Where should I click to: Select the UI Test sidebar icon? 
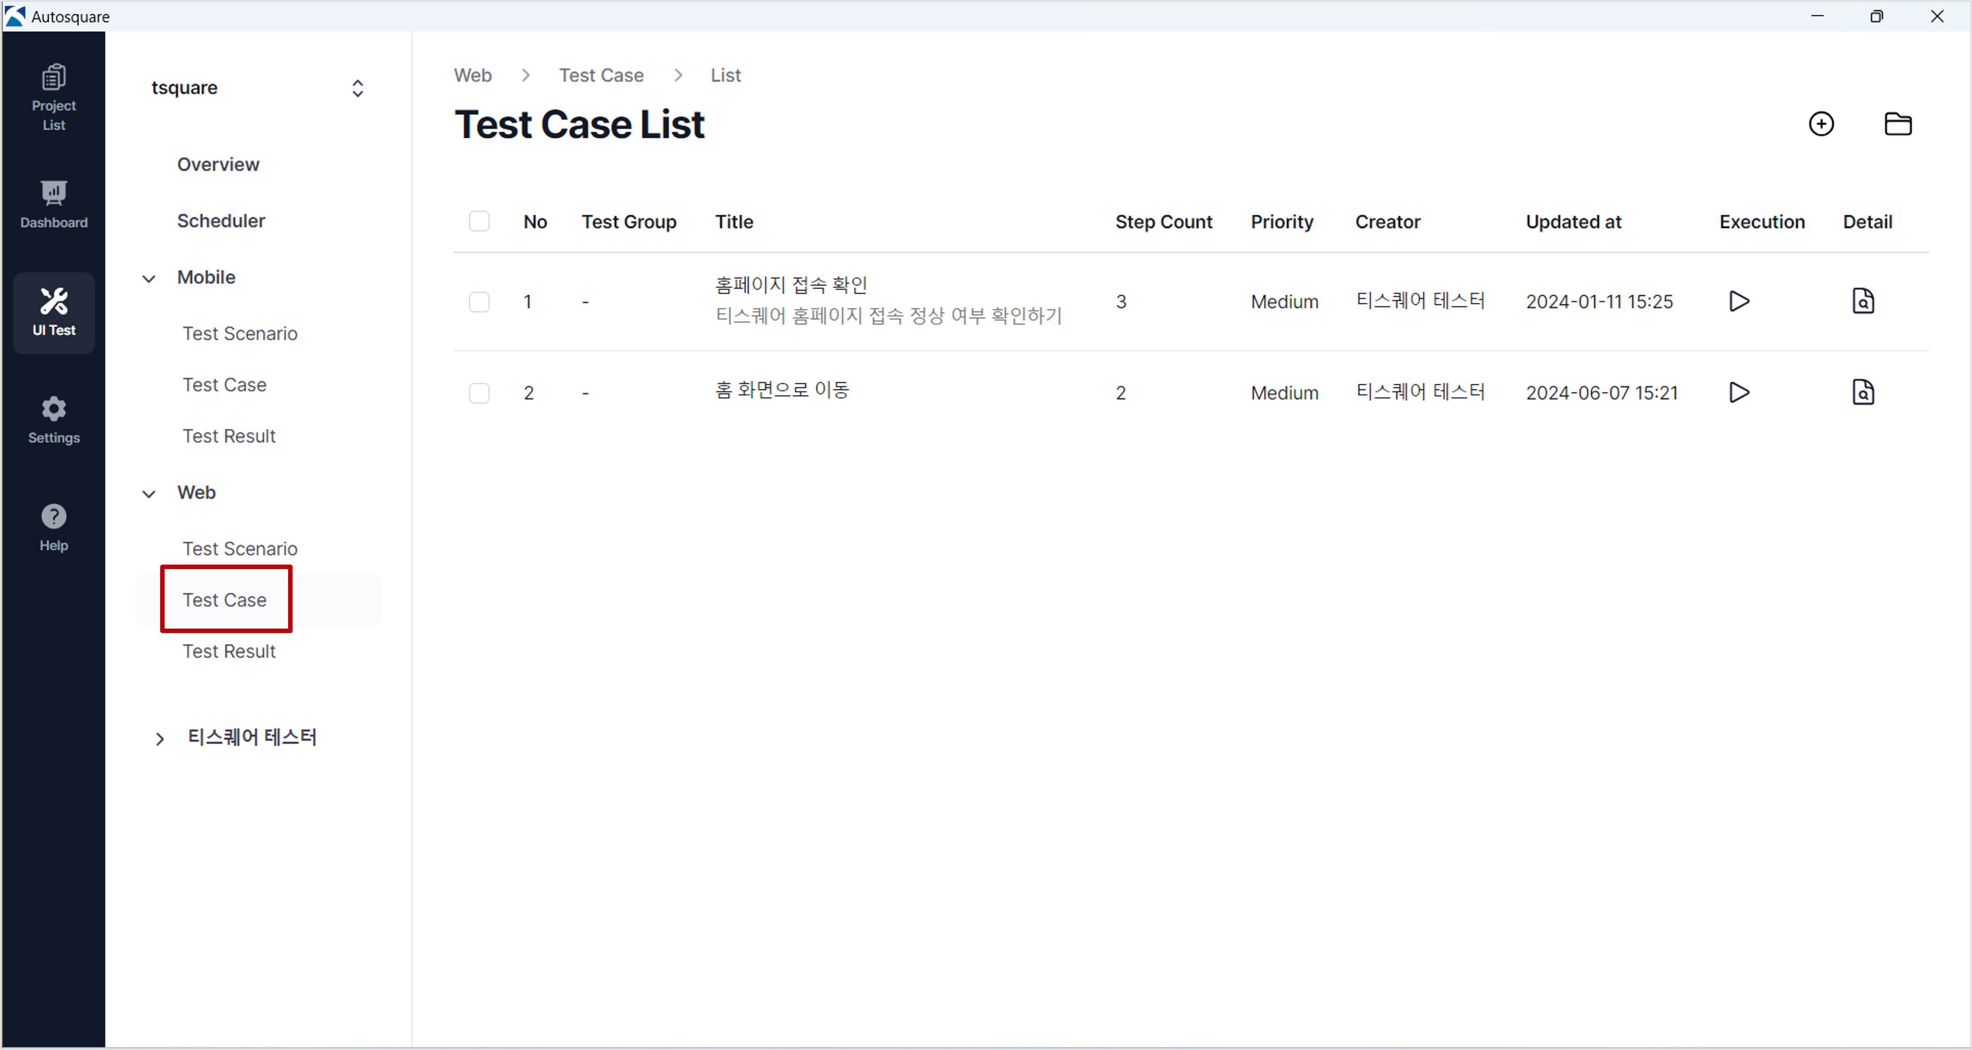(x=54, y=312)
